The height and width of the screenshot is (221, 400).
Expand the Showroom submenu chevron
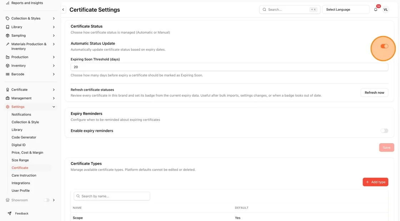click(x=54, y=200)
